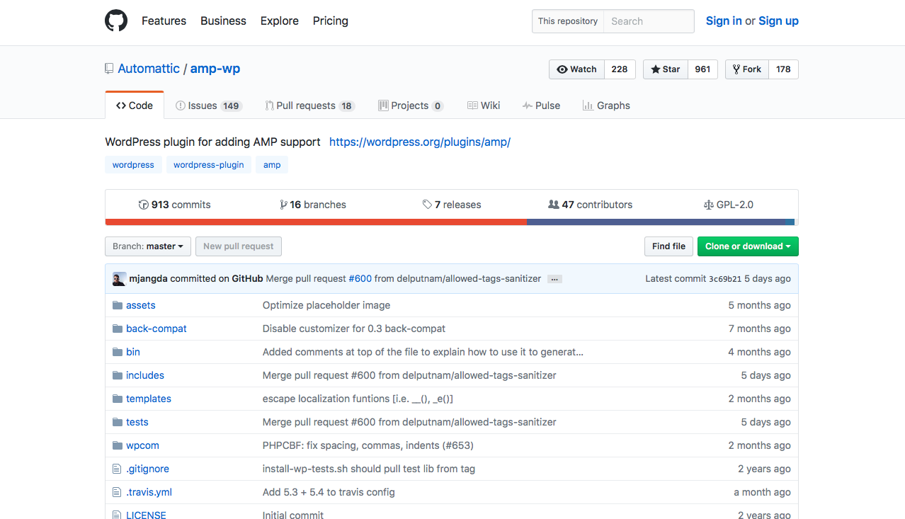905x519 pixels.
Task: Click the New pull request button
Action: (x=239, y=246)
